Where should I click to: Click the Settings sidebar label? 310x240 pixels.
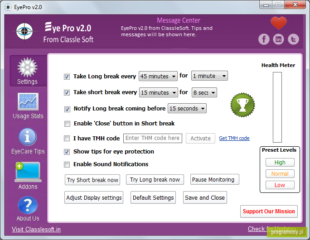click(x=27, y=82)
